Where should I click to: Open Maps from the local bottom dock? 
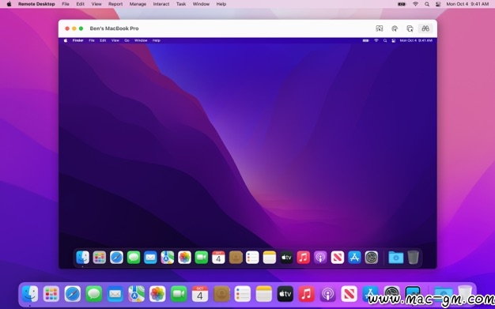click(136, 294)
